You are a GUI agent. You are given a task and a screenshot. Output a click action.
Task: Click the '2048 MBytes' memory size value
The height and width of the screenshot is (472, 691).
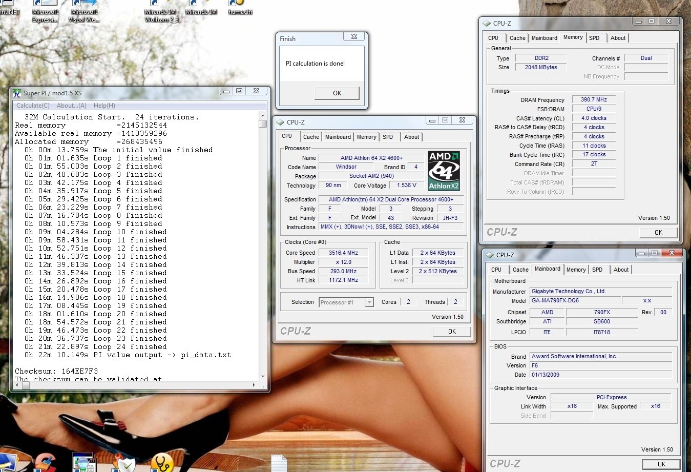click(541, 67)
